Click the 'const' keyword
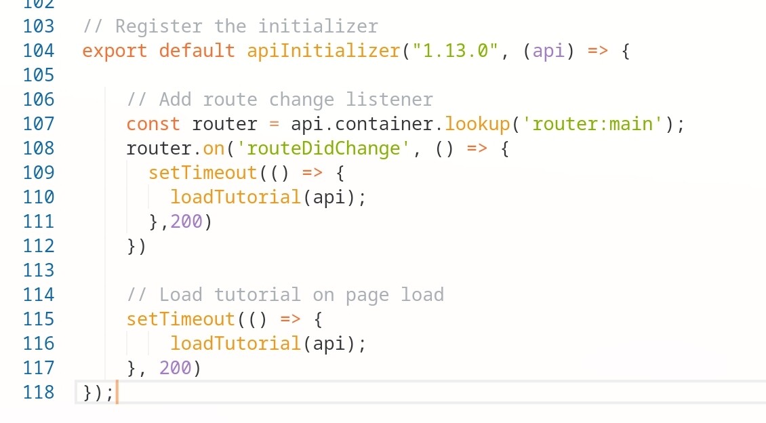766x423 pixels. [153, 124]
